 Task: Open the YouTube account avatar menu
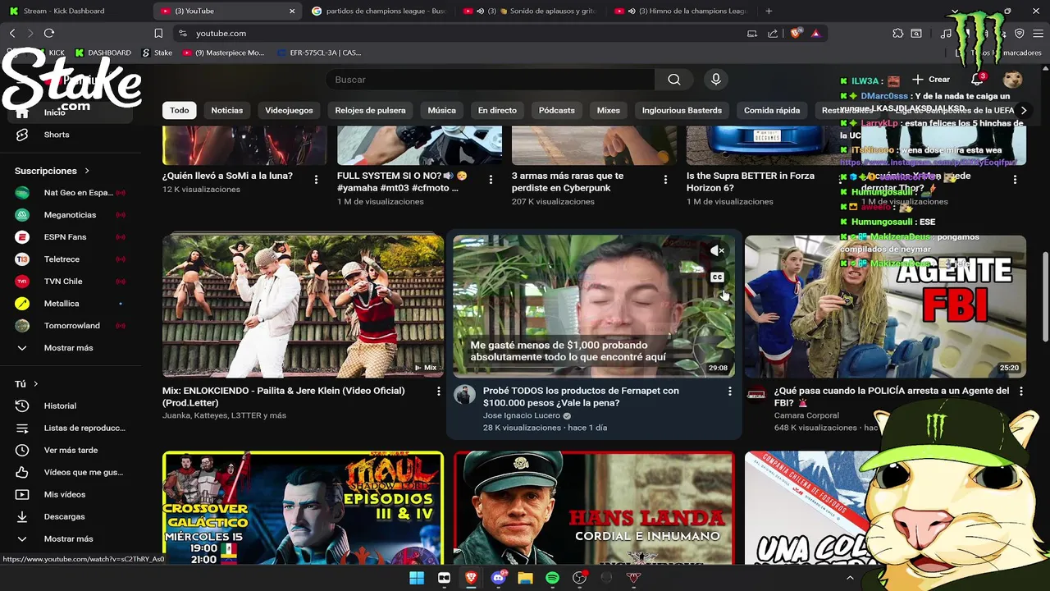coord(1013,80)
